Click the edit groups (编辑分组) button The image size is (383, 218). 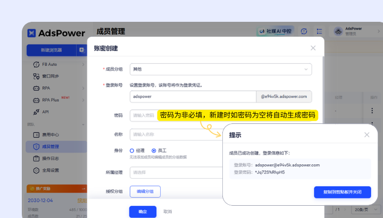tap(145, 191)
